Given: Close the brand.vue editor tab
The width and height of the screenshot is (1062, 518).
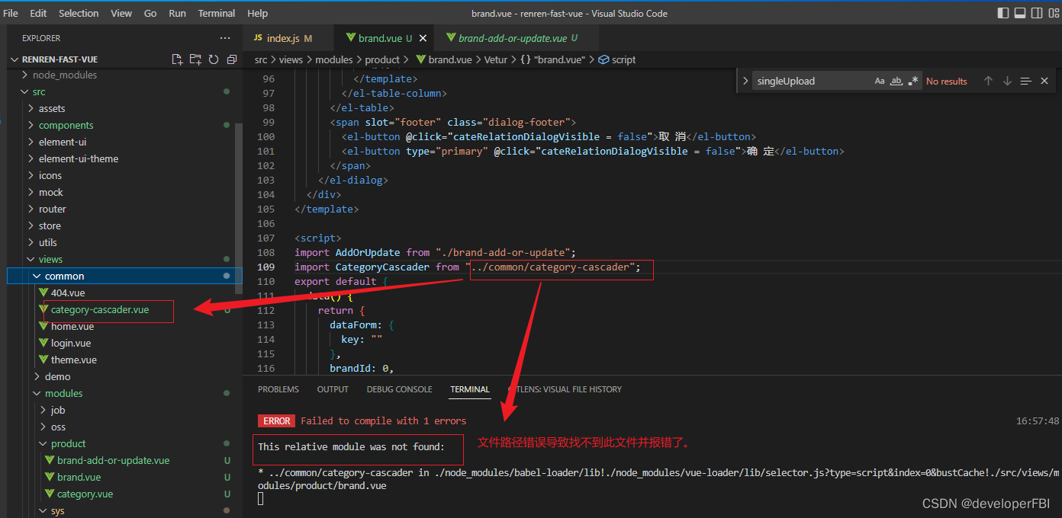Looking at the screenshot, I should (x=421, y=38).
